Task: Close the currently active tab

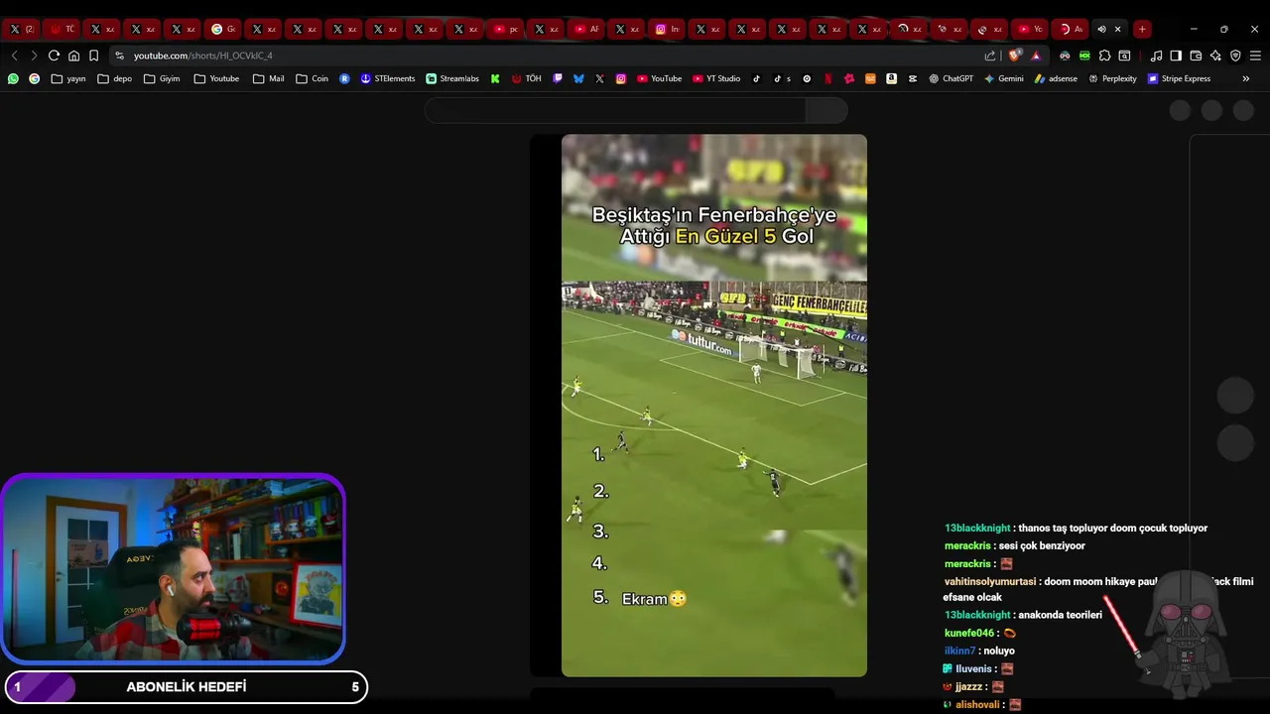Action: coord(1118,29)
